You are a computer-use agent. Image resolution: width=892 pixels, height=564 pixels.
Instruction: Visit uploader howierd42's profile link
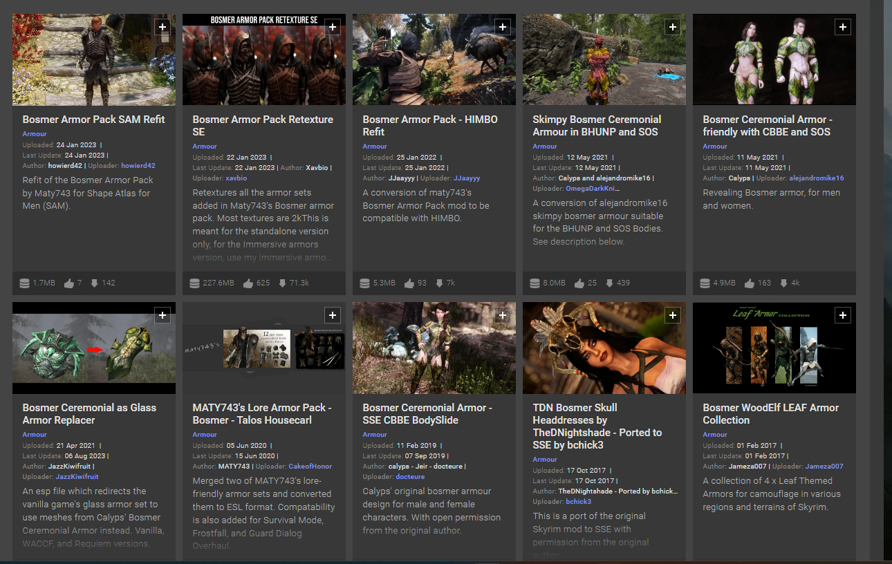coord(138,166)
